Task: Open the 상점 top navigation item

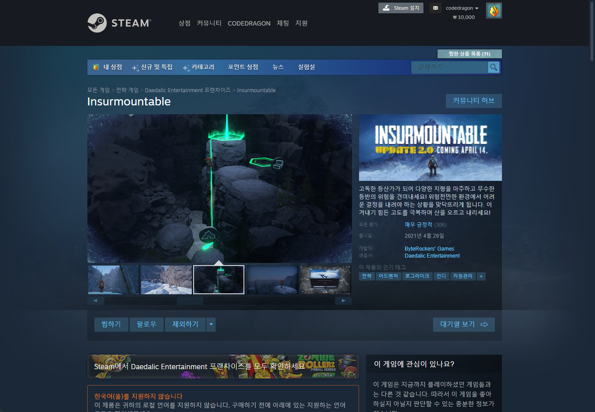Action: [184, 23]
